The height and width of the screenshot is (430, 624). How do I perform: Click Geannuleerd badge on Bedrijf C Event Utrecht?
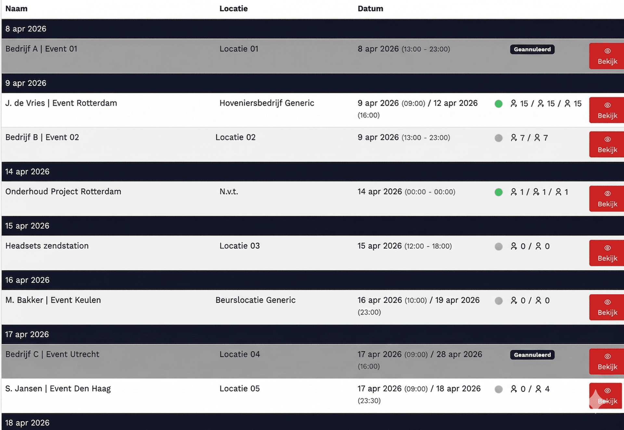532,355
